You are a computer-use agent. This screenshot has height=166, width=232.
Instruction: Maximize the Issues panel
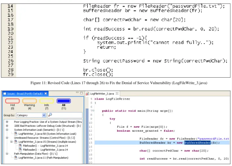[81, 93]
